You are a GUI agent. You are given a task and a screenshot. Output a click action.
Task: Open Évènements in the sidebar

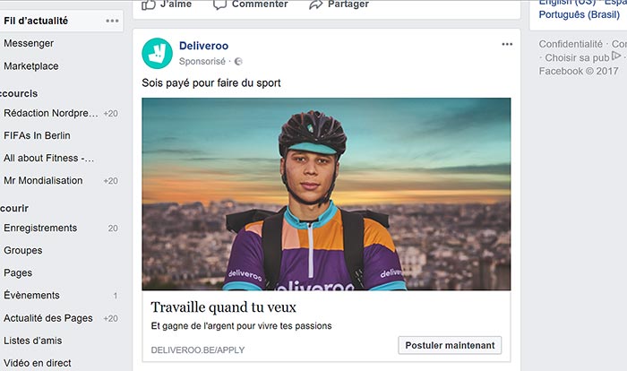click(31, 296)
